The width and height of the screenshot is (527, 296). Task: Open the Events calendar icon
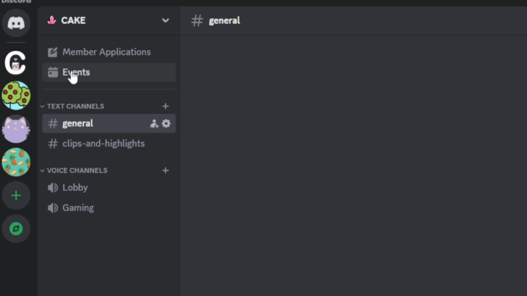pyautogui.click(x=53, y=72)
